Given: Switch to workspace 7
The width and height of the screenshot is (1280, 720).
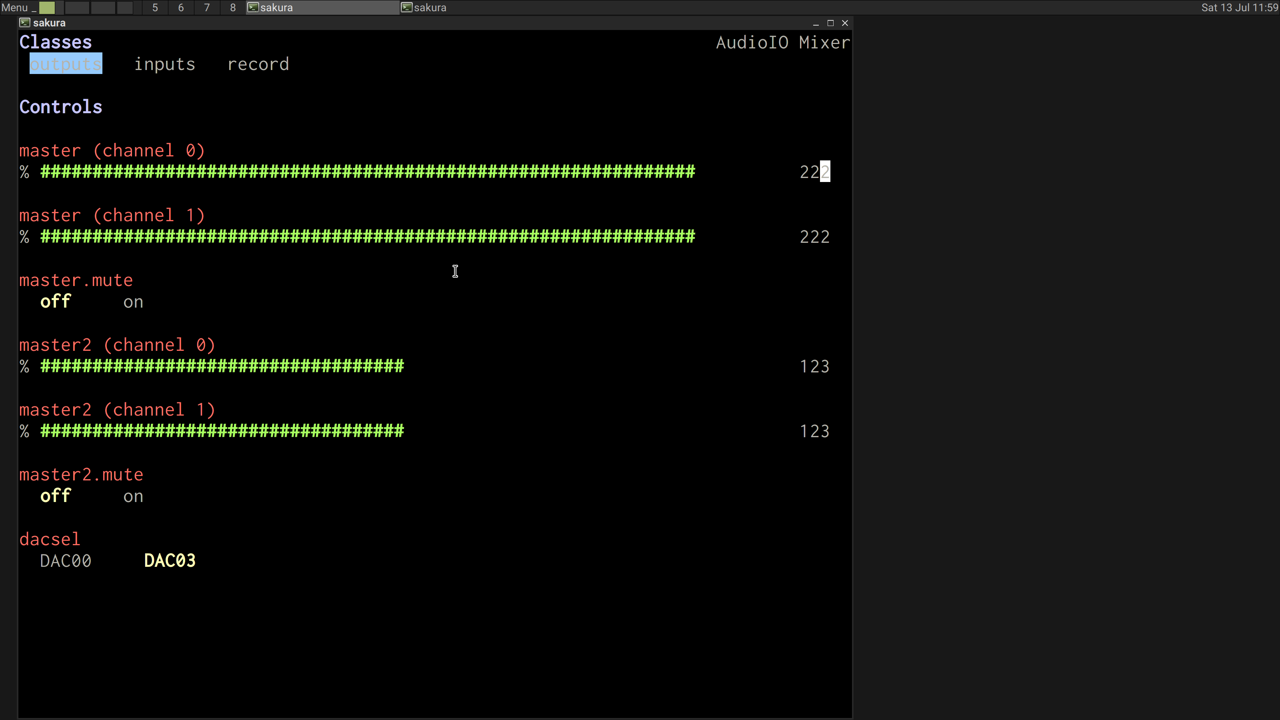Looking at the screenshot, I should [207, 8].
